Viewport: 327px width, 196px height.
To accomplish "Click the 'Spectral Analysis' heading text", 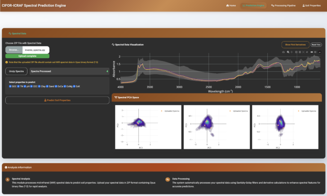I will [21, 179].
